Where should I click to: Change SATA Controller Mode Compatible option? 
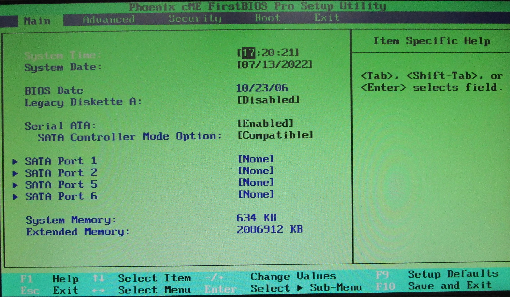coord(275,135)
